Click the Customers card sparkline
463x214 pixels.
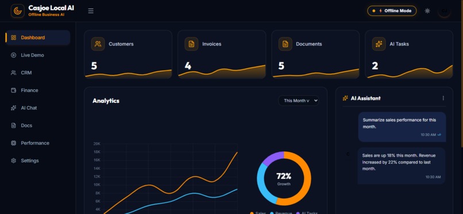pos(128,74)
